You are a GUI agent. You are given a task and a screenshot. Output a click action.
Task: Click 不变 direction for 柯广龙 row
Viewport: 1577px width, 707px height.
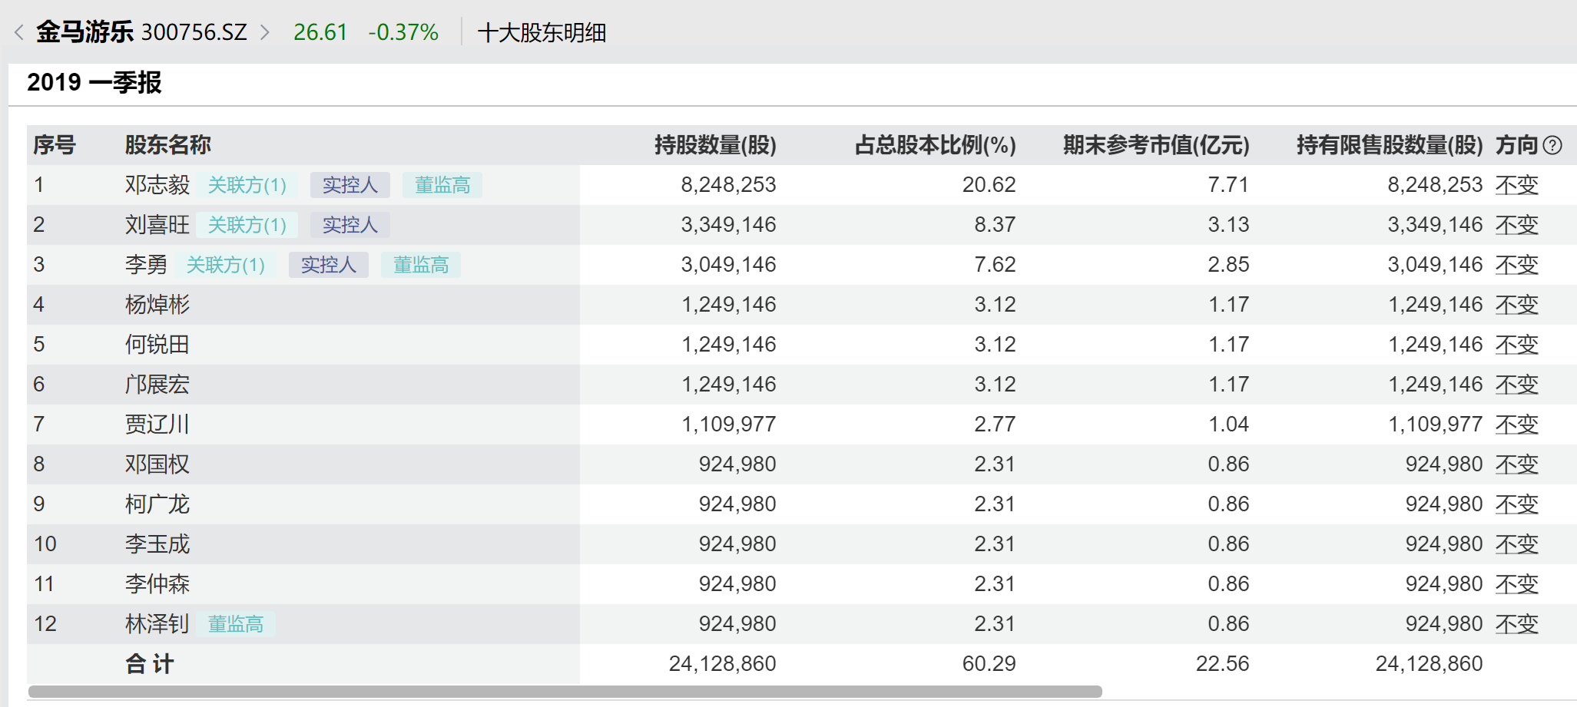1516,504
